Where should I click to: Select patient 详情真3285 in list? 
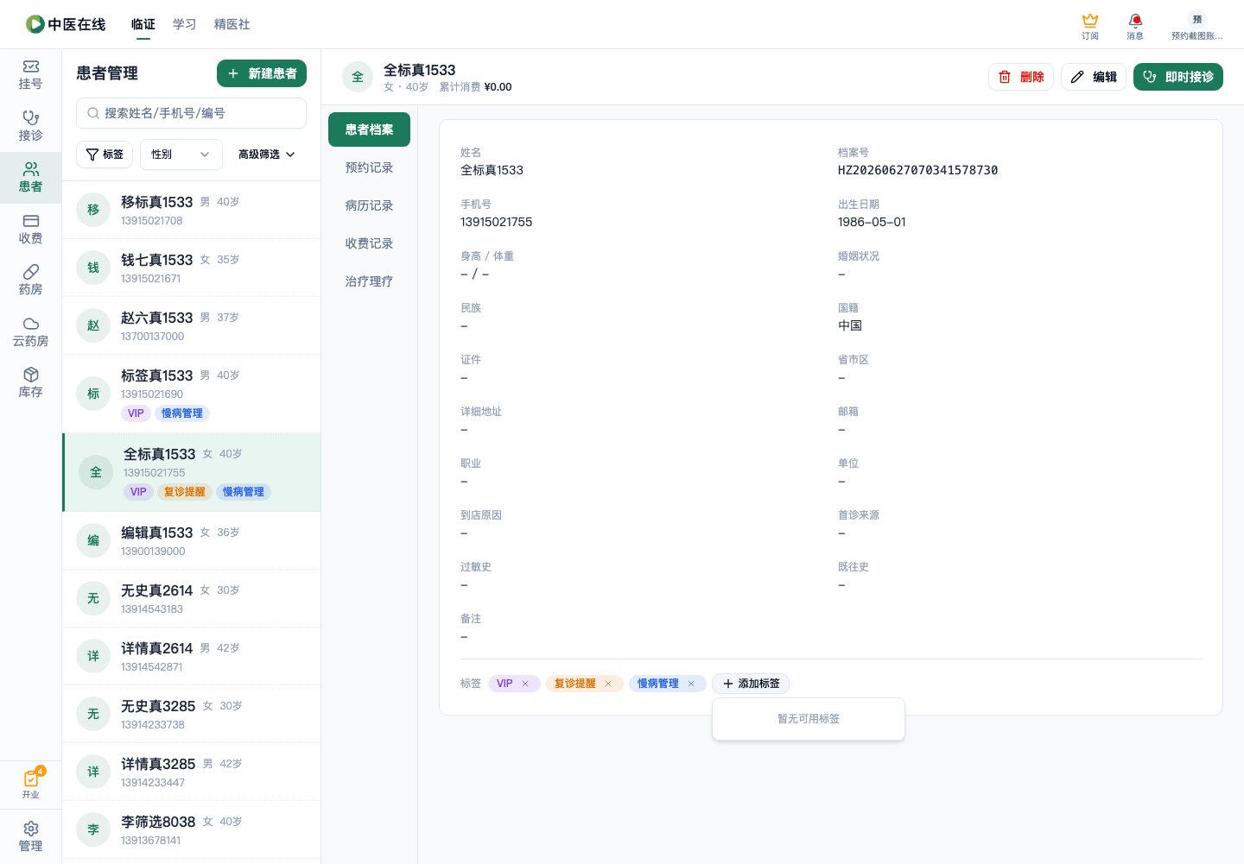pyautogui.click(x=192, y=772)
